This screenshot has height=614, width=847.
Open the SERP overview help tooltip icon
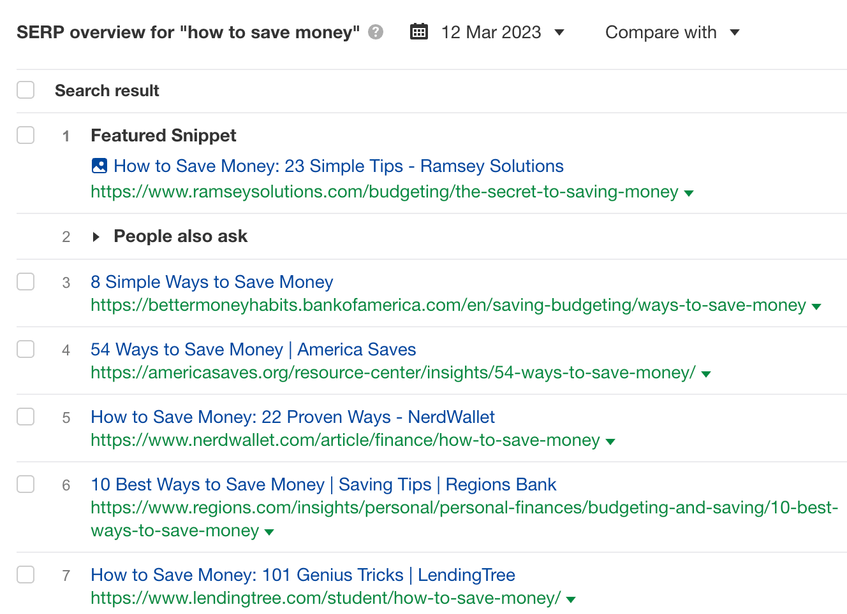pyautogui.click(x=376, y=32)
